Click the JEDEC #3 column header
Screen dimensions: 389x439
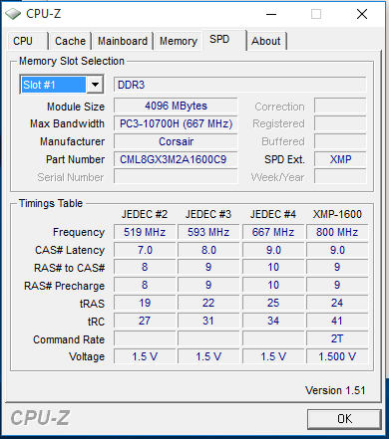[x=208, y=214]
